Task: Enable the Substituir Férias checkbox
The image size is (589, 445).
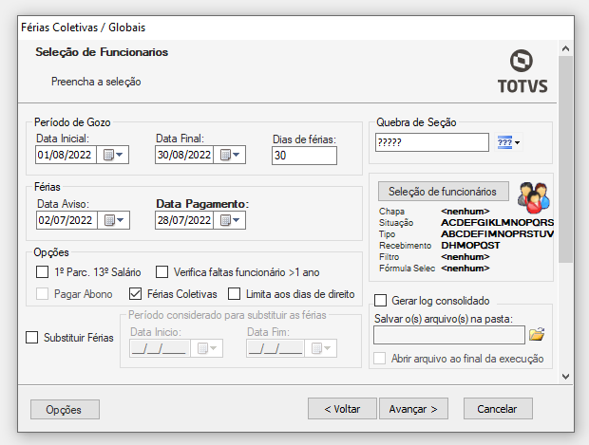Action: coord(32,338)
